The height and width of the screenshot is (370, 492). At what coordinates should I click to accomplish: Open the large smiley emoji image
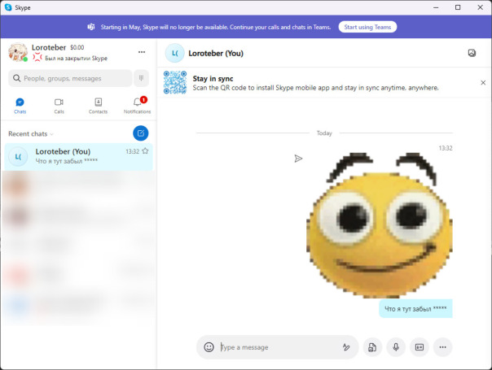(380, 225)
